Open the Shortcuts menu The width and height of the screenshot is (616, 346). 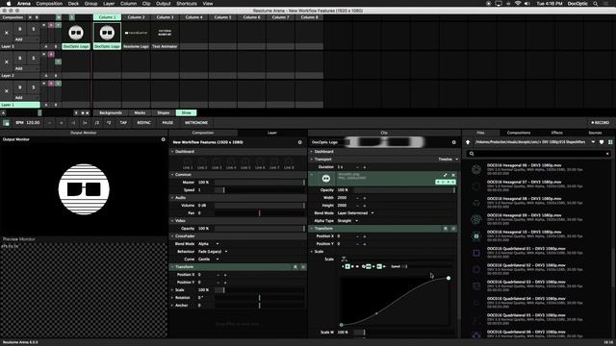(187, 4)
